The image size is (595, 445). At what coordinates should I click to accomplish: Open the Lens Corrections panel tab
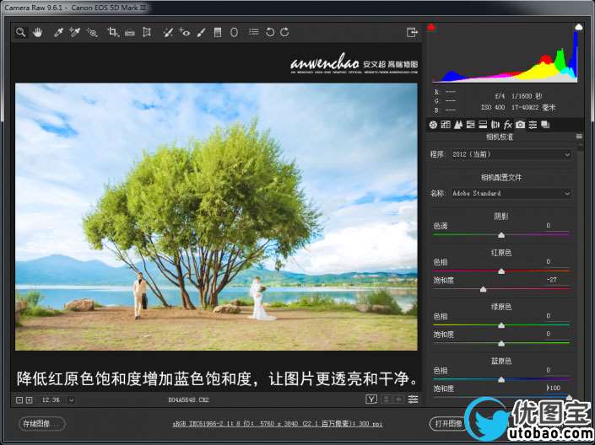pos(495,125)
